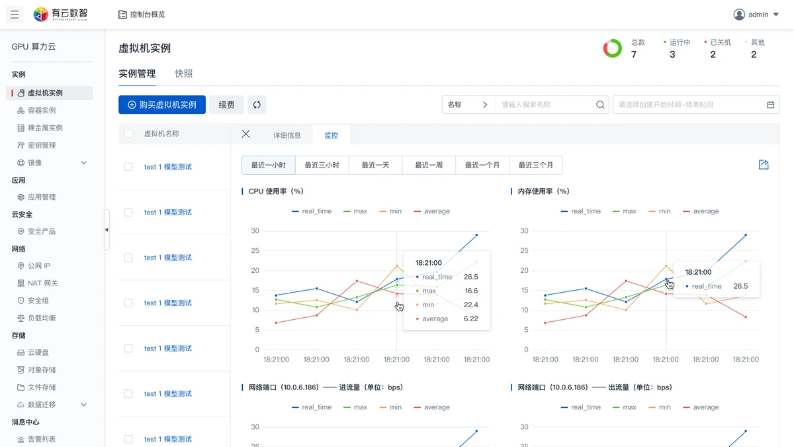Image resolution: width=794 pixels, height=447 pixels.
Task: Open the third test 1 模型测试 link
Action: (168, 258)
